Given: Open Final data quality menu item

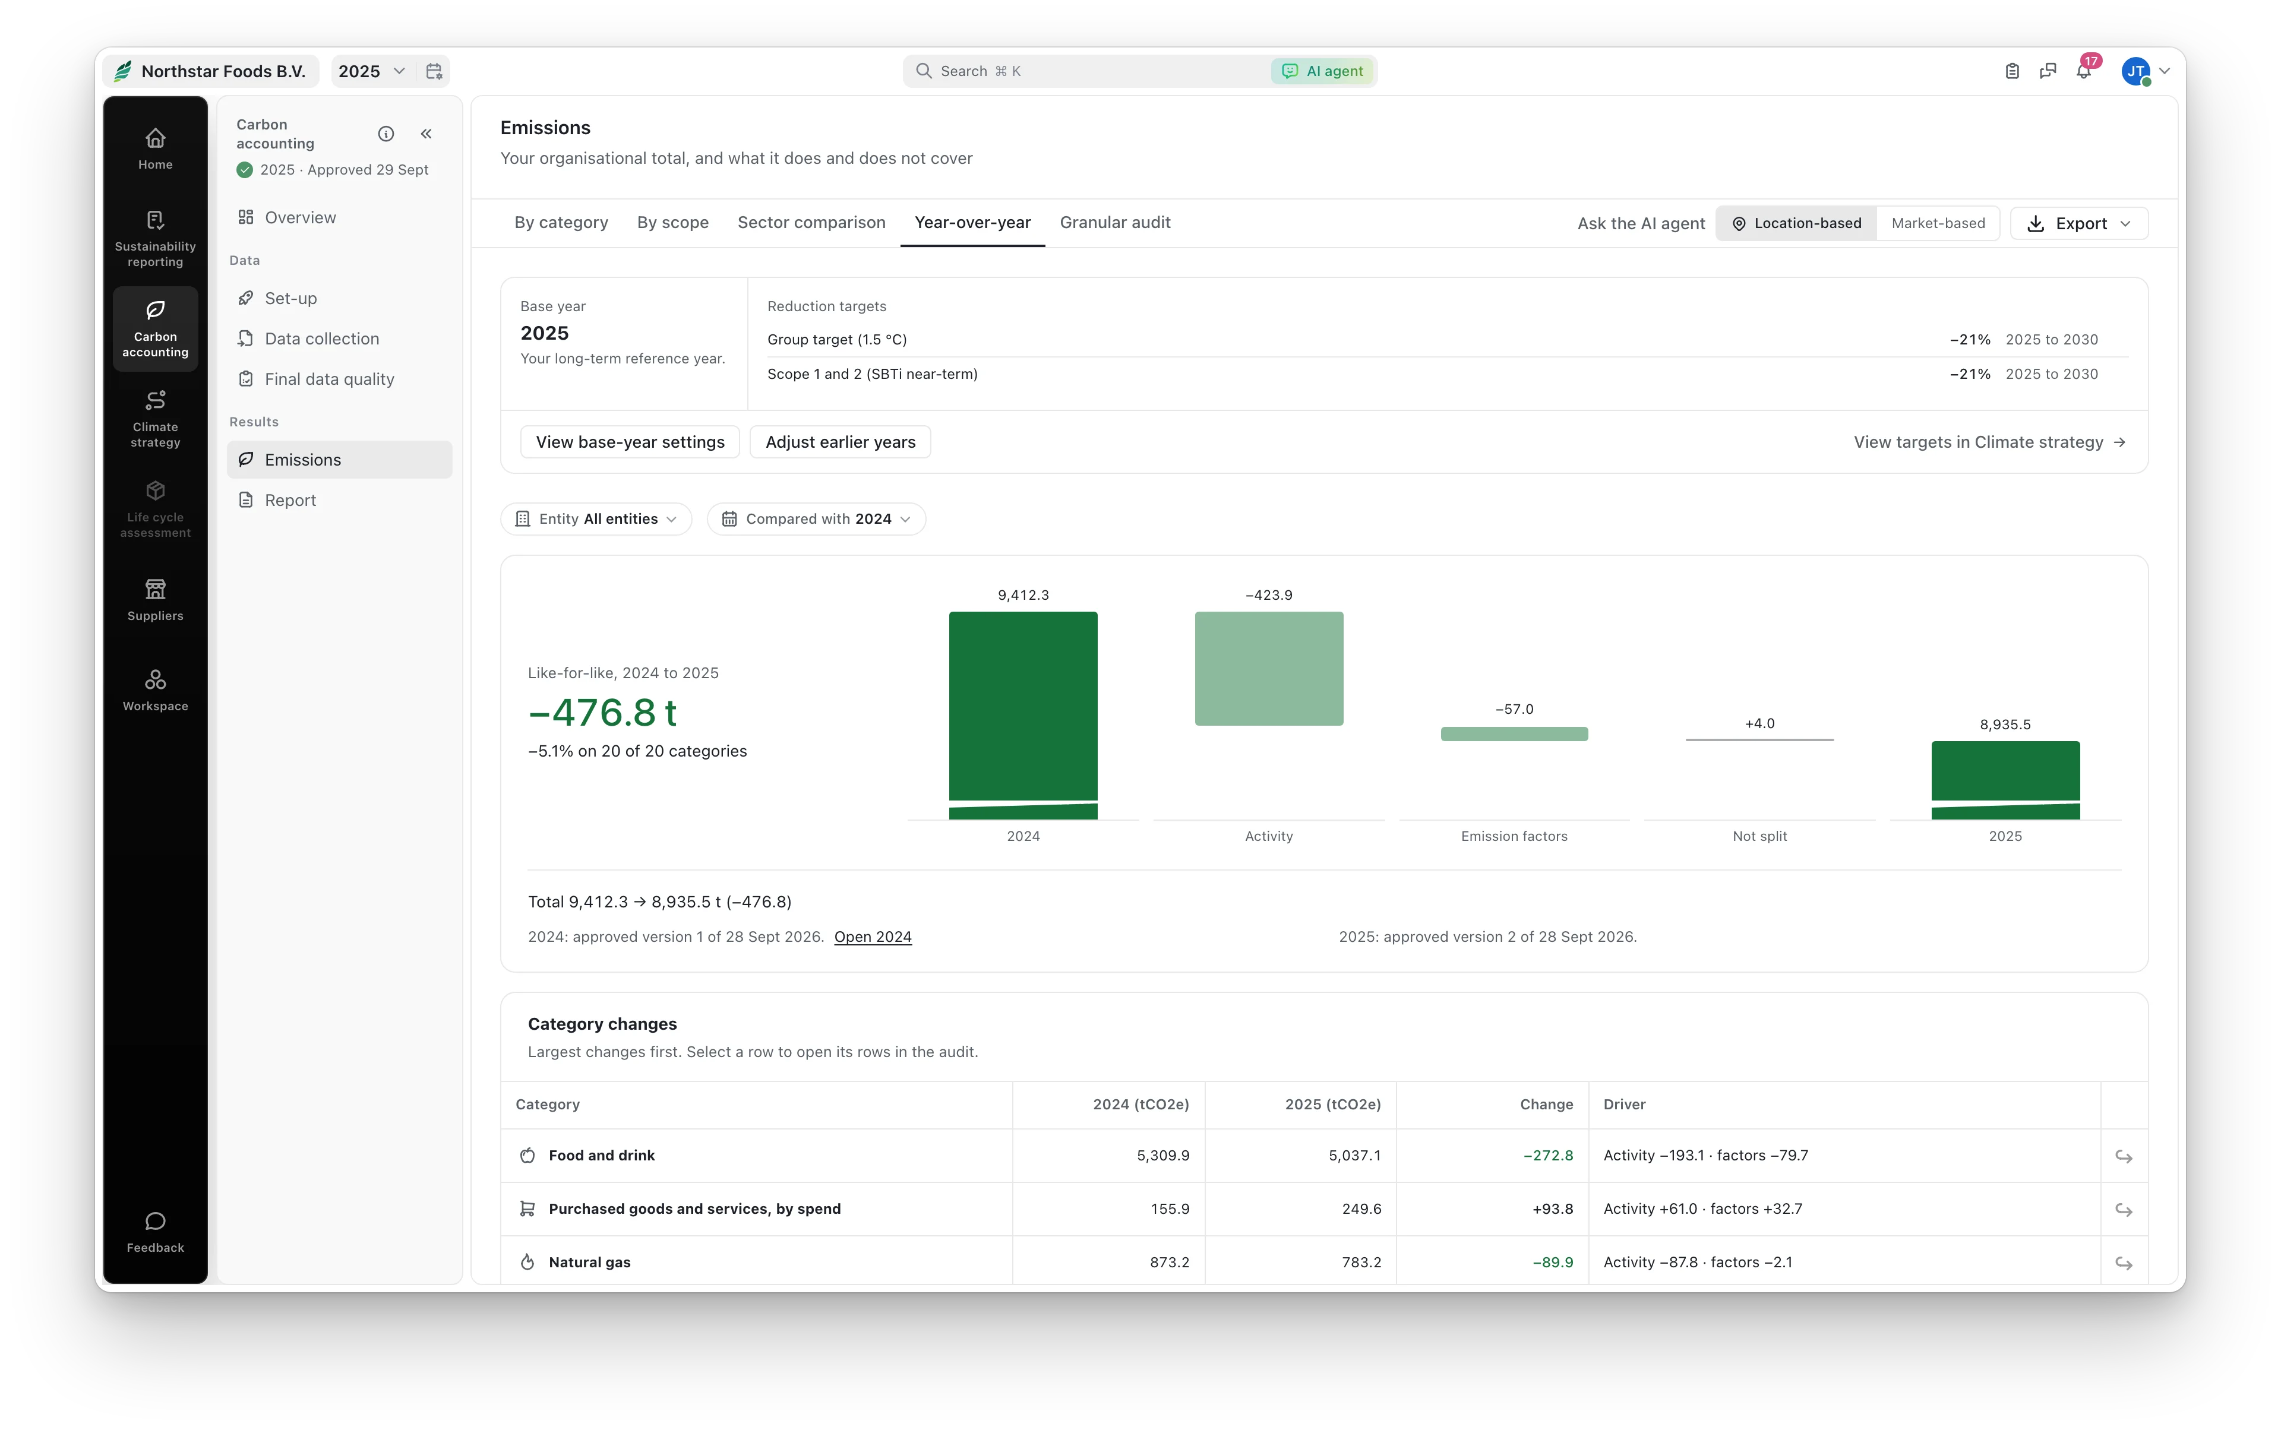Looking at the screenshot, I should pyautogui.click(x=339, y=378).
